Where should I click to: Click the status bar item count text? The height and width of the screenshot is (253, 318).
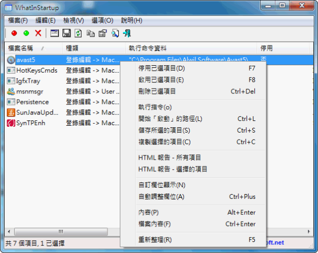click(35, 243)
